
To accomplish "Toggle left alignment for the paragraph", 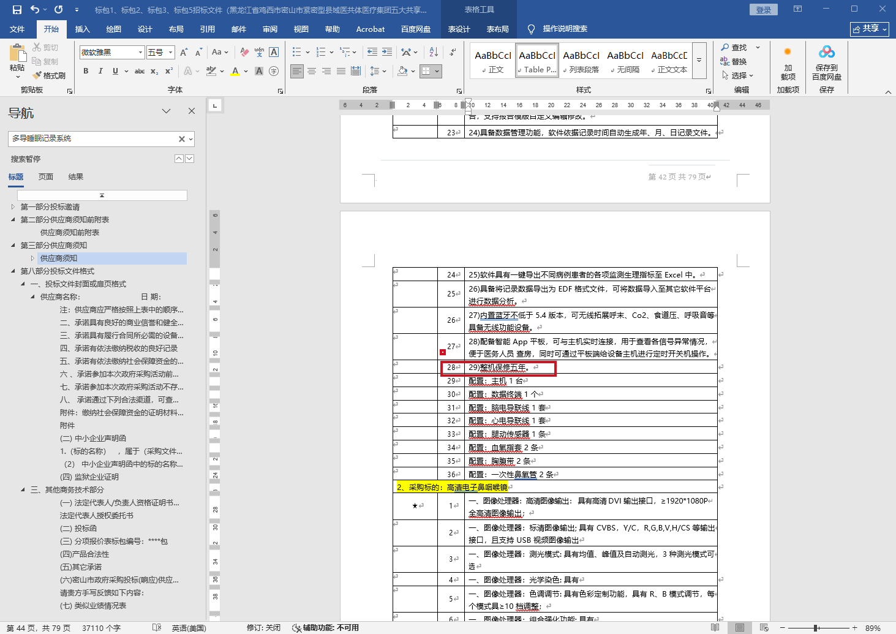I will (x=297, y=71).
